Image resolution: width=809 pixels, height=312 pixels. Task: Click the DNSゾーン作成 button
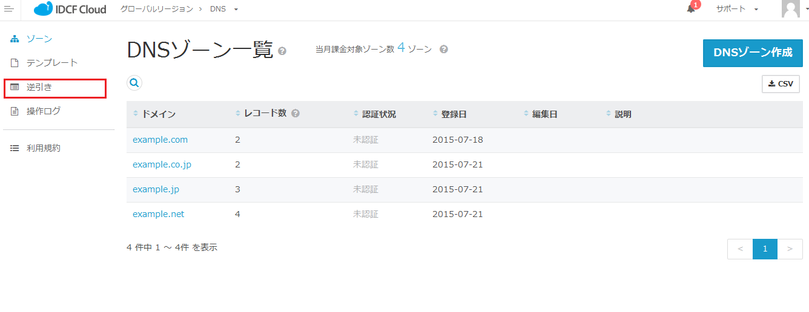coord(753,53)
